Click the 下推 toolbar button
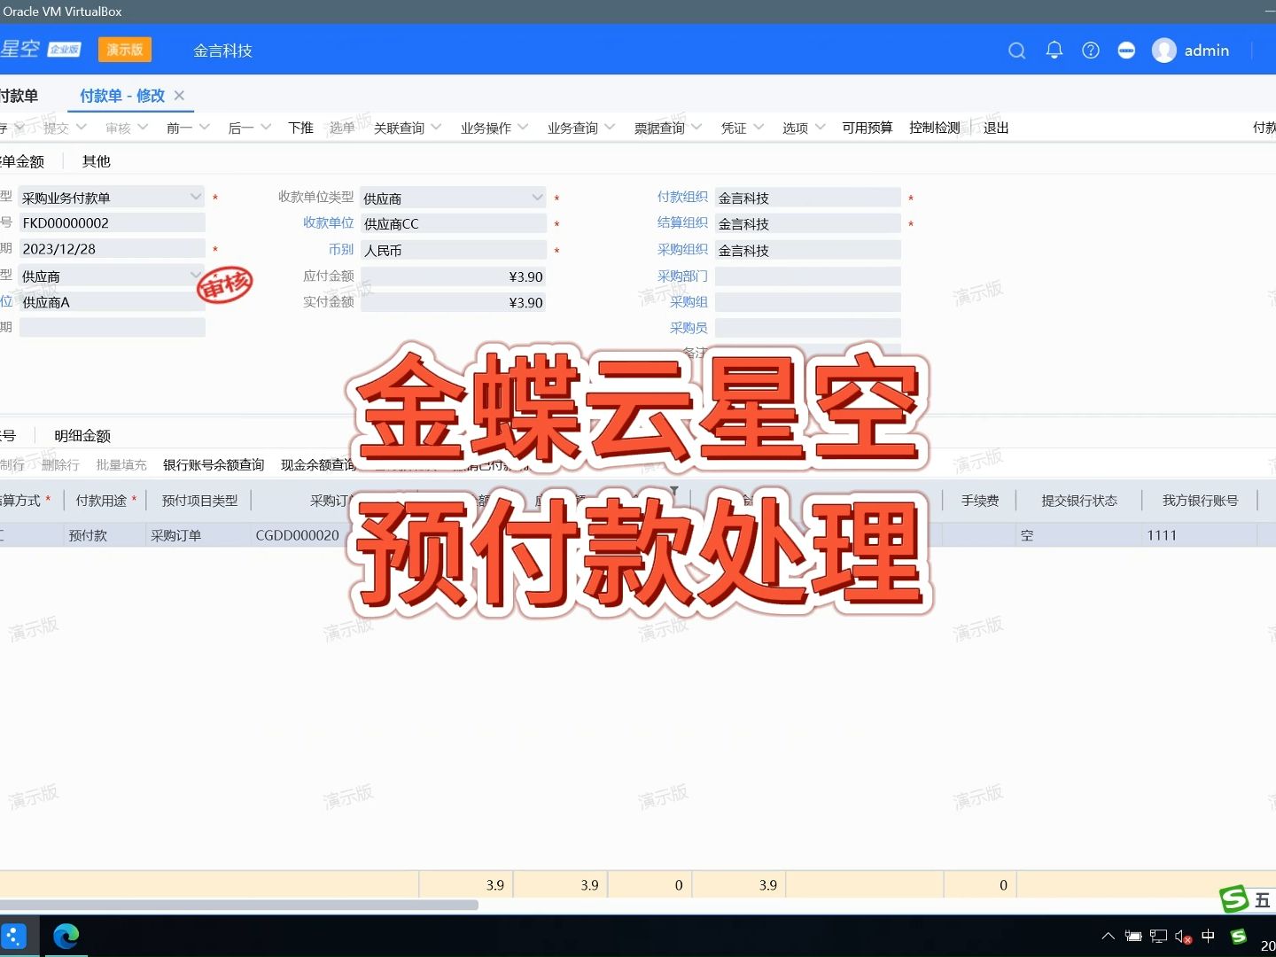 point(300,128)
